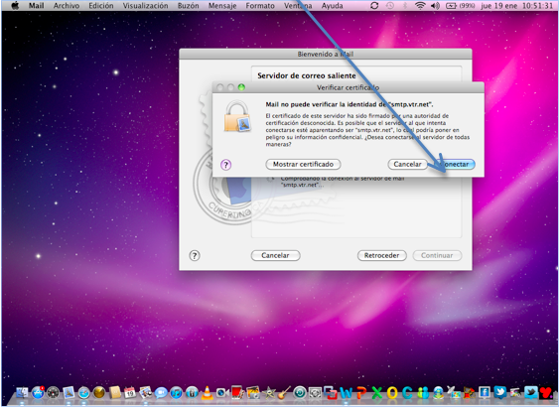559x407 pixels.
Task: Open Excel green X icon in Dock
Action: (377, 393)
